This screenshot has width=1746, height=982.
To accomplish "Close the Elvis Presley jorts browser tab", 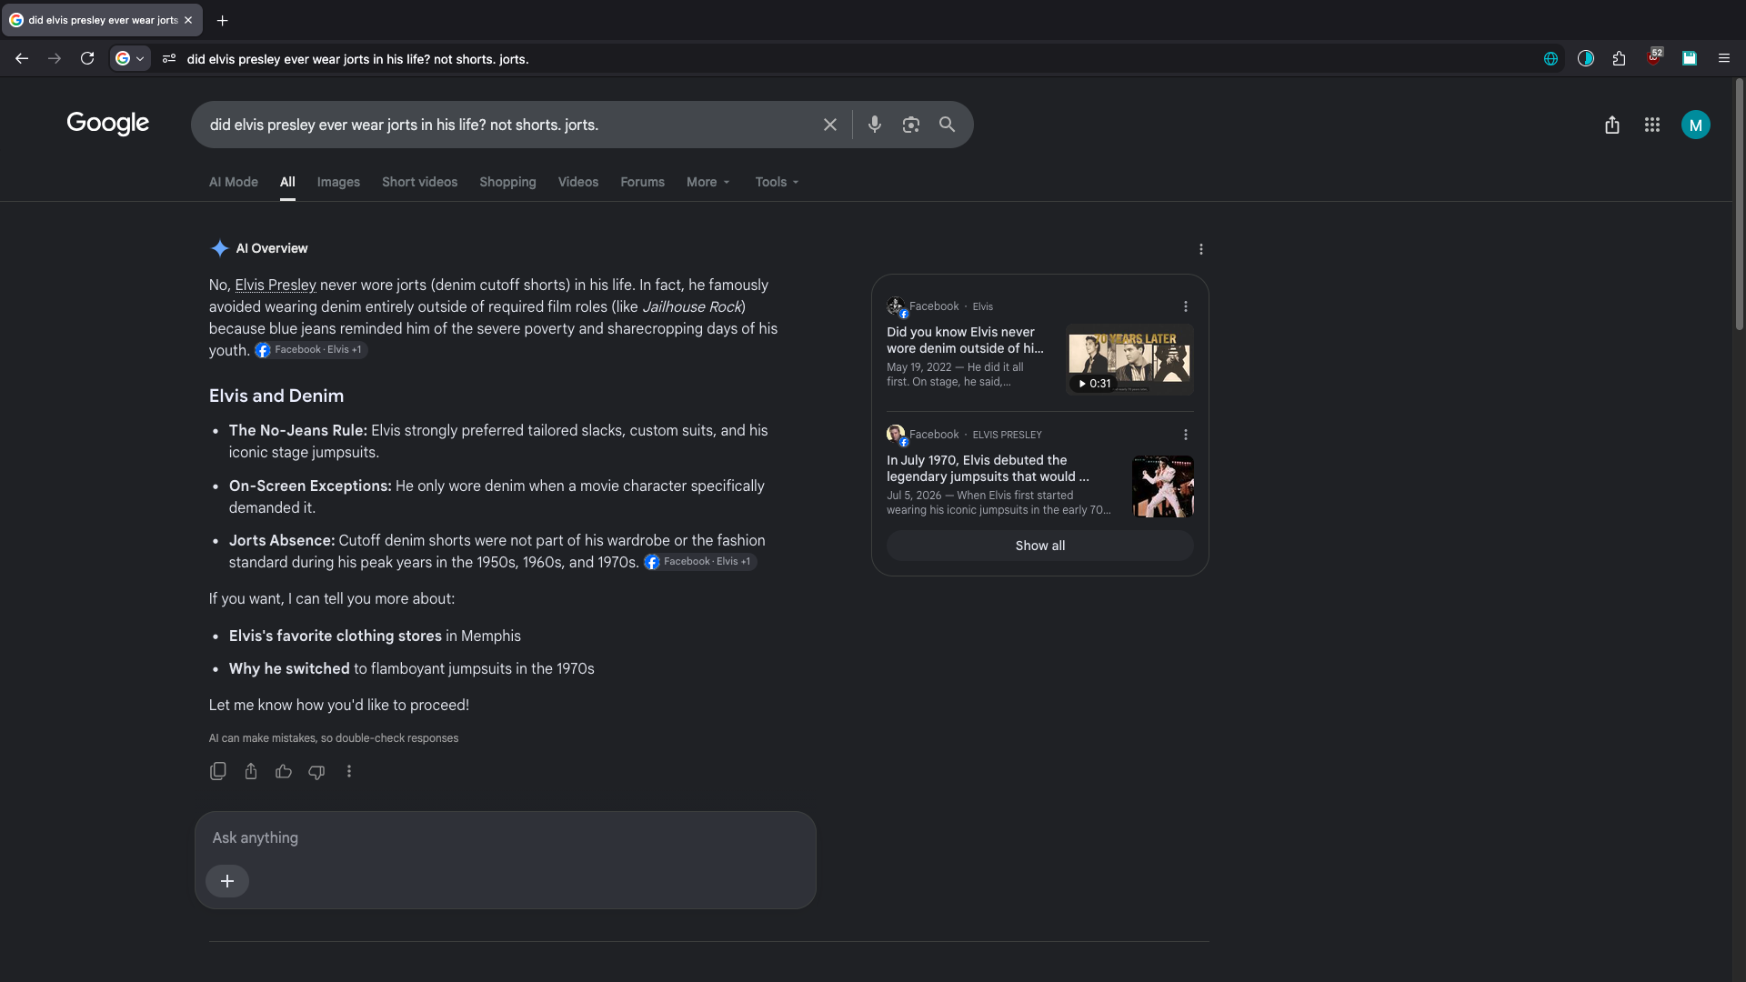I will point(188,20).
